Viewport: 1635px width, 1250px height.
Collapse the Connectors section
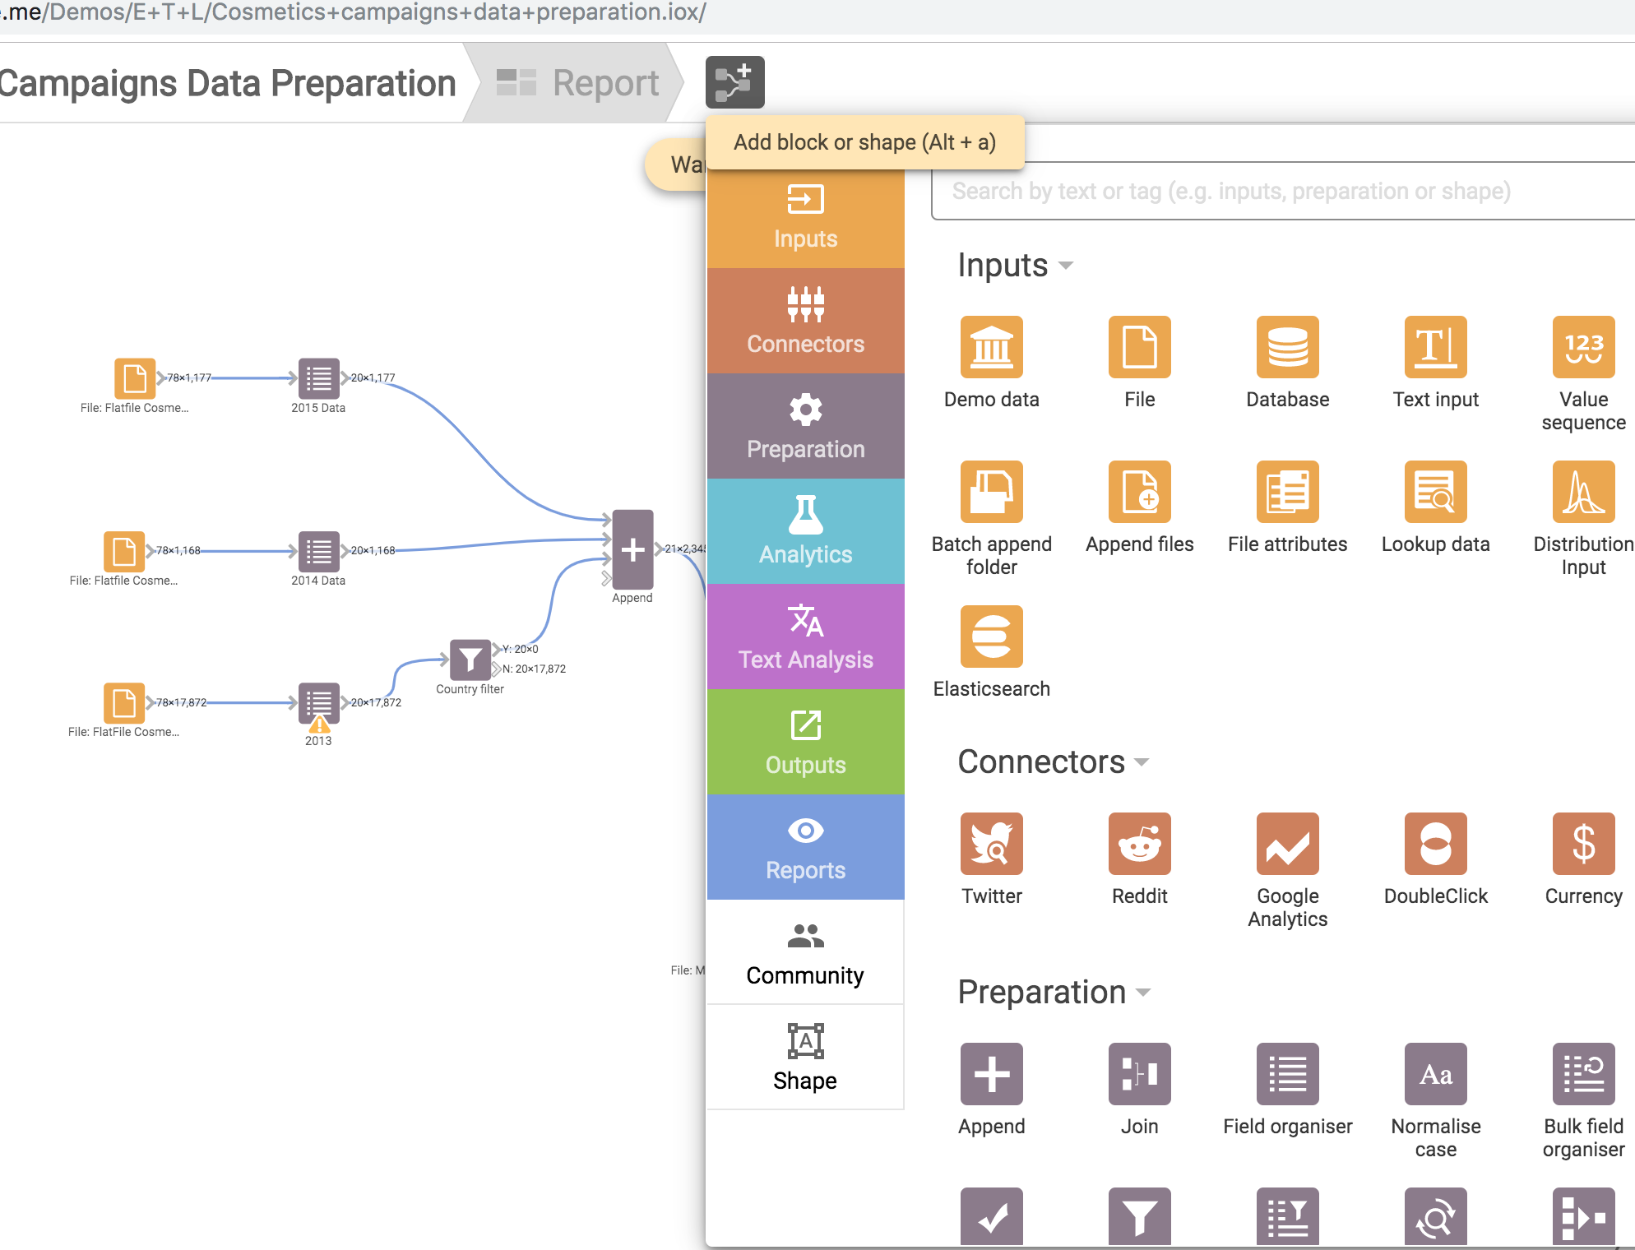tap(1142, 763)
